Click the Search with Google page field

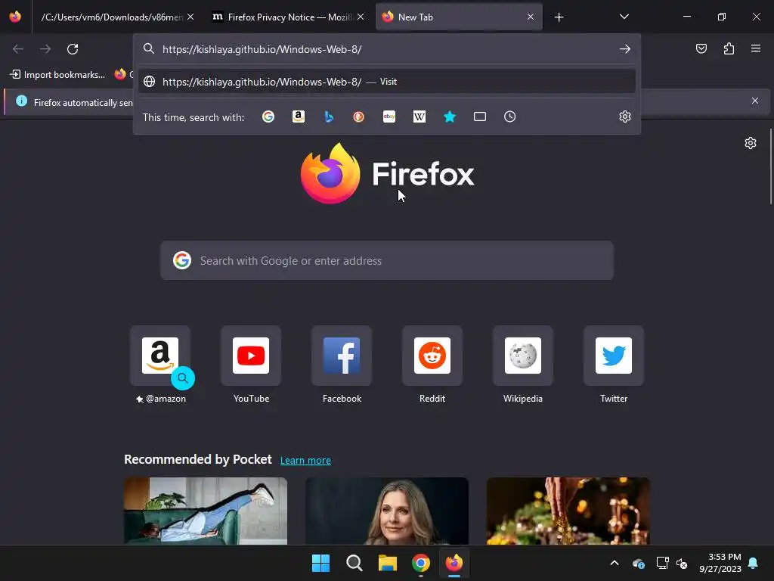(x=387, y=260)
